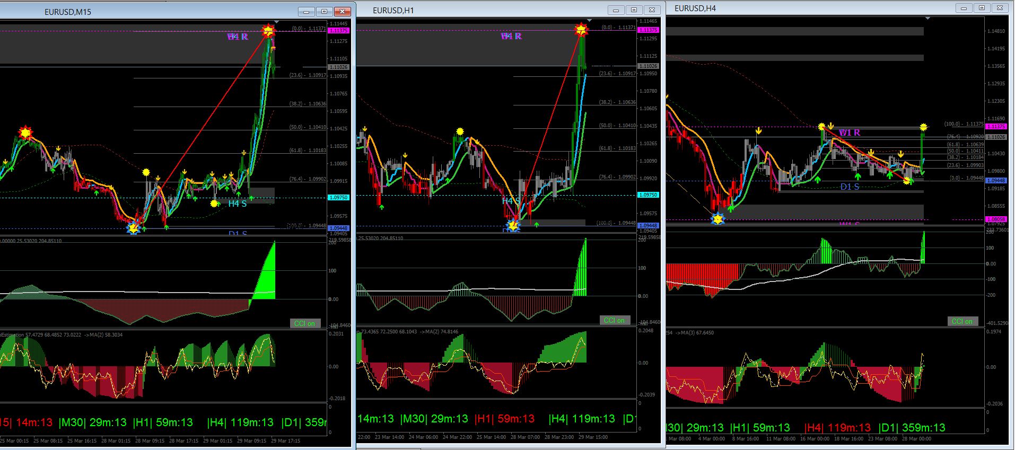Toggle the CCI on button in the H4 chart

pyautogui.click(x=962, y=321)
